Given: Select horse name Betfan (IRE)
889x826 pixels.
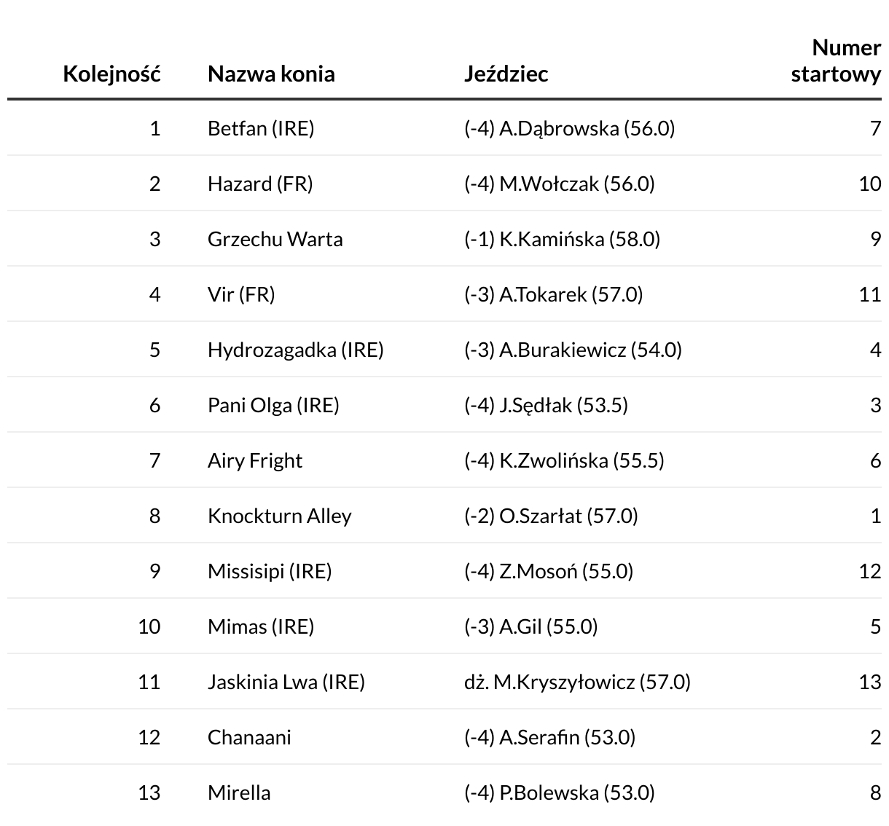Looking at the screenshot, I should tap(261, 129).
